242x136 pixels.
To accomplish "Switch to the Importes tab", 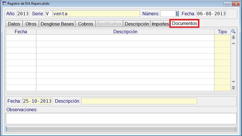I will (160, 24).
